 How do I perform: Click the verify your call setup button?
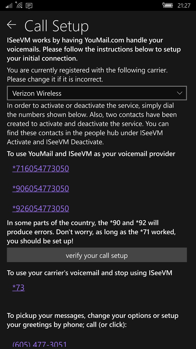pos(97,255)
